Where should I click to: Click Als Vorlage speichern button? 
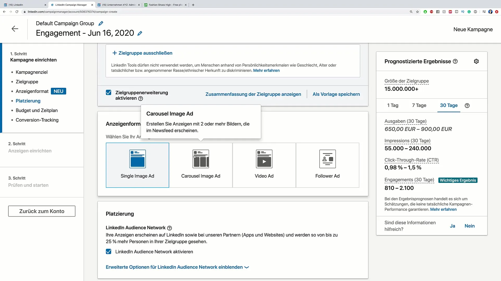pyautogui.click(x=336, y=94)
